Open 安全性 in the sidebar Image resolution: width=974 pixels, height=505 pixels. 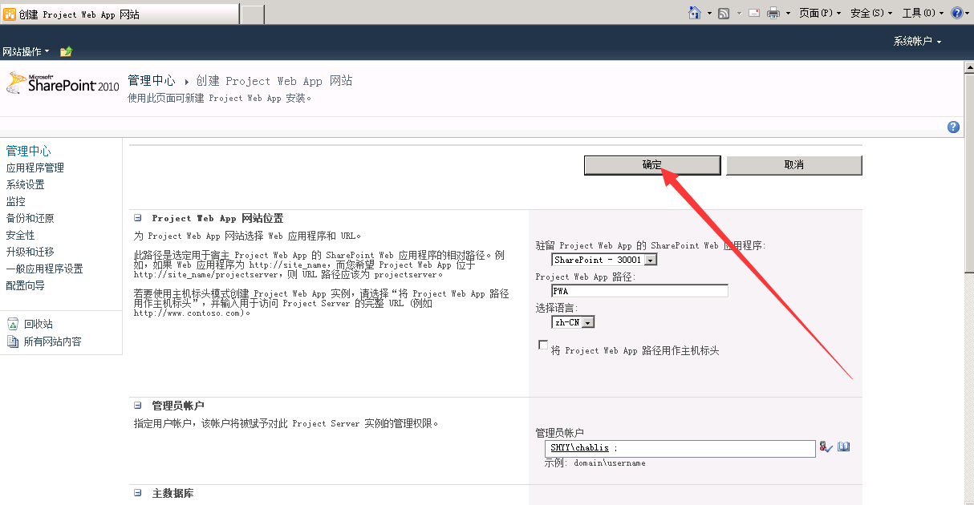20,235
